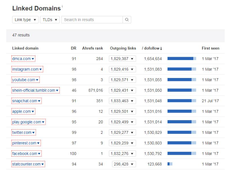Sort by the DR column header

tap(73, 48)
